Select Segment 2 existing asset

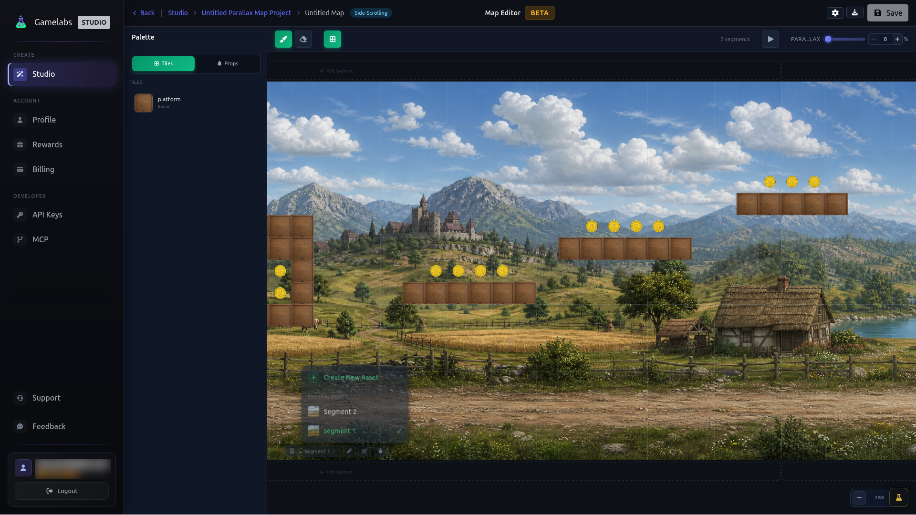354,412
